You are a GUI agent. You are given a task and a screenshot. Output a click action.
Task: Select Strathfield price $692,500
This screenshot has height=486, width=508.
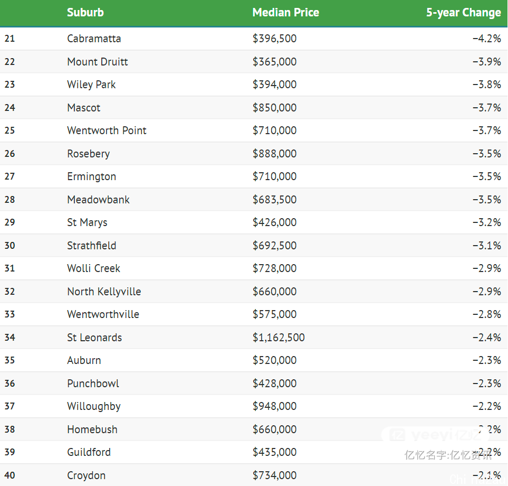click(274, 245)
